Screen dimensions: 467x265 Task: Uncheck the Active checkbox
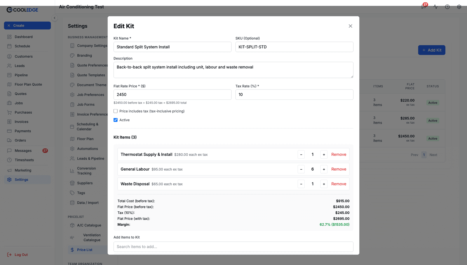(x=116, y=120)
